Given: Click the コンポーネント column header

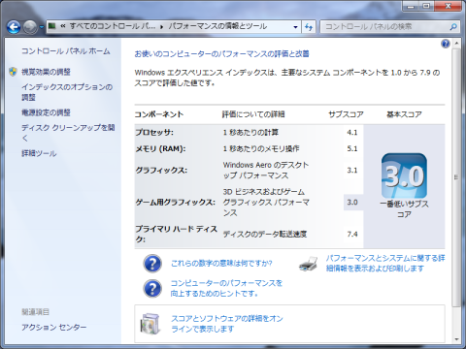Looking at the screenshot, I should point(159,114).
